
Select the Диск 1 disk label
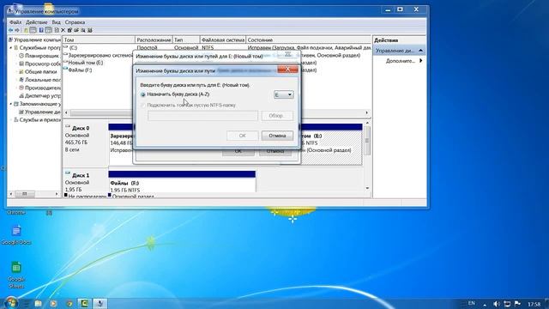tap(81, 175)
